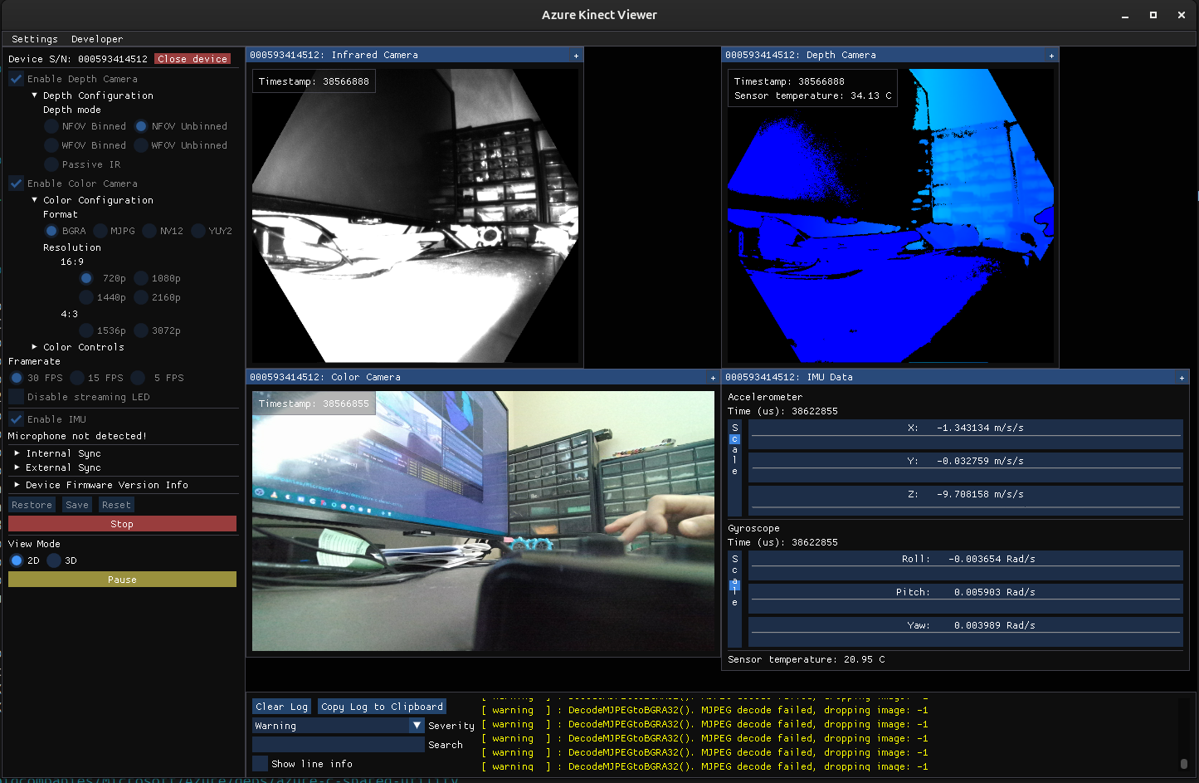Screen dimensions: 1199x783
Task: Select Passive IR depth mode
Action: coord(51,164)
